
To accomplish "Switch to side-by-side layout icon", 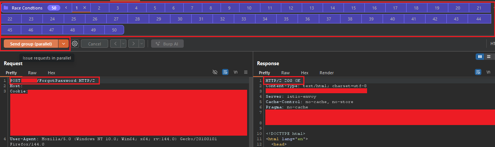I will (480, 57).
